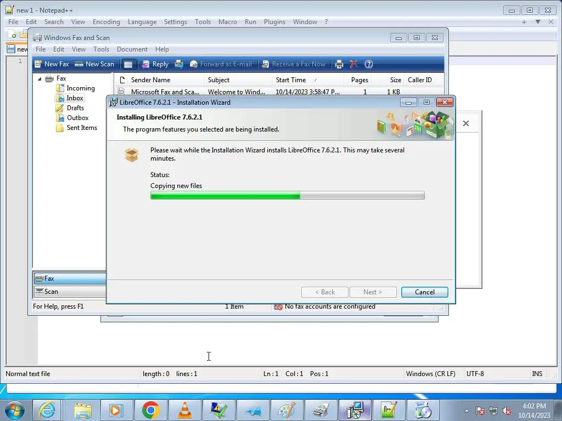
Task: Click the muted volume tray icon
Action: pyautogui.click(x=507, y=411)
